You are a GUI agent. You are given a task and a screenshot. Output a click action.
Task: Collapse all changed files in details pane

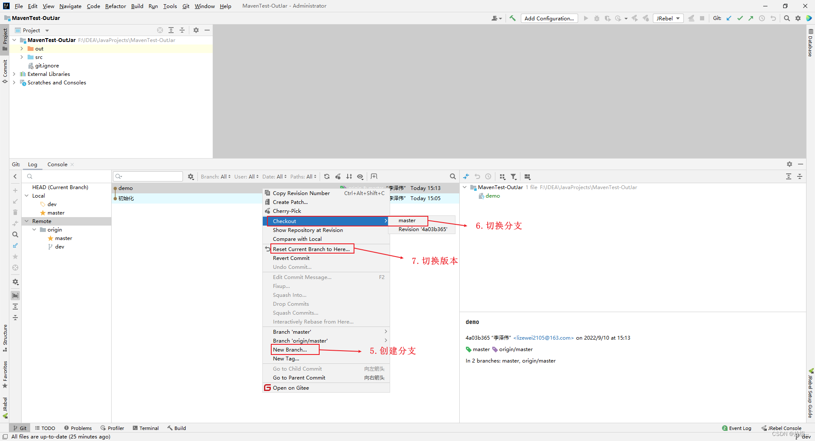(x=800, y=176)
